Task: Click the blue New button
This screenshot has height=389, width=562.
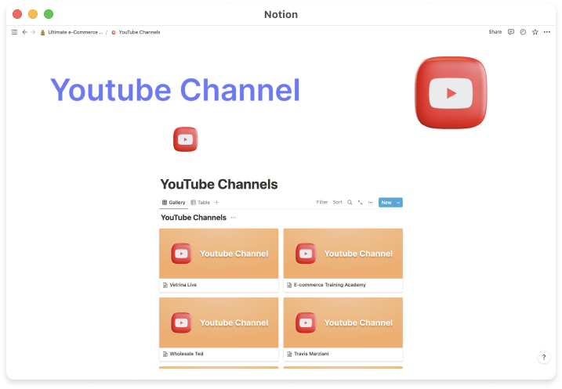Action: [386, 203]
